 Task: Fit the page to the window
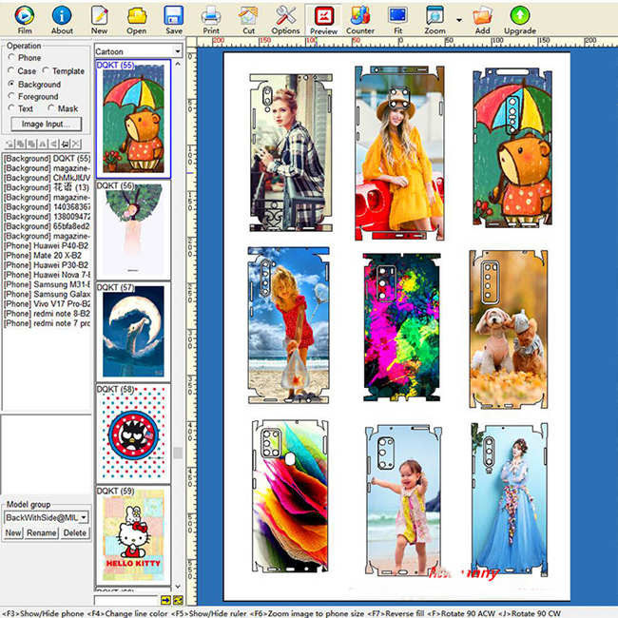click(397, 18)
